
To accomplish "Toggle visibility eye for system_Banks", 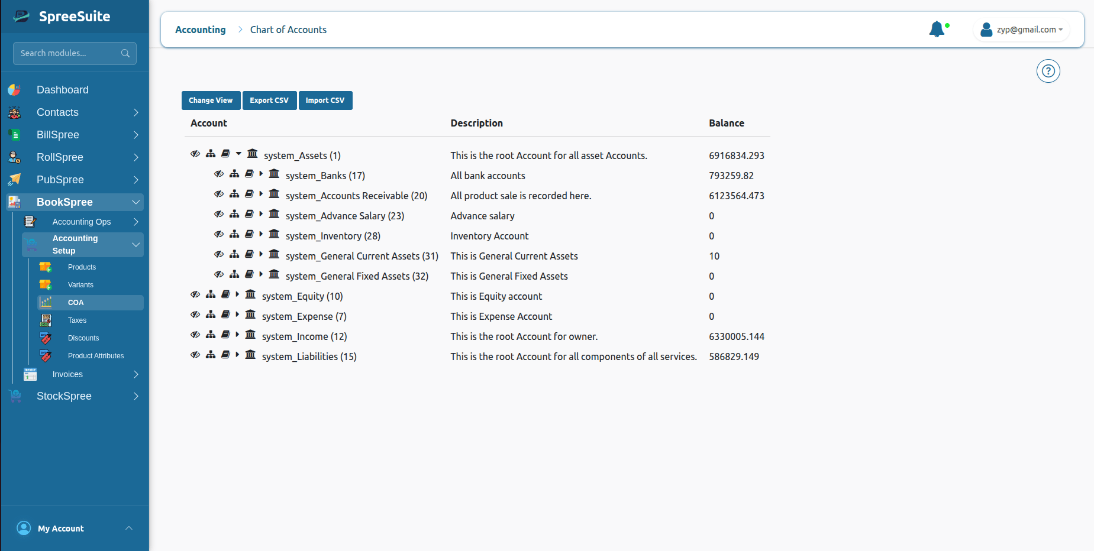I will point(219,174).
